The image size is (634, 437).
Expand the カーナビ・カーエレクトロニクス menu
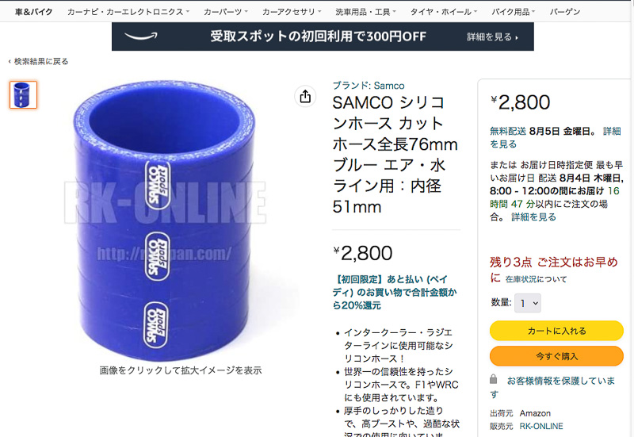click(128, 12)
